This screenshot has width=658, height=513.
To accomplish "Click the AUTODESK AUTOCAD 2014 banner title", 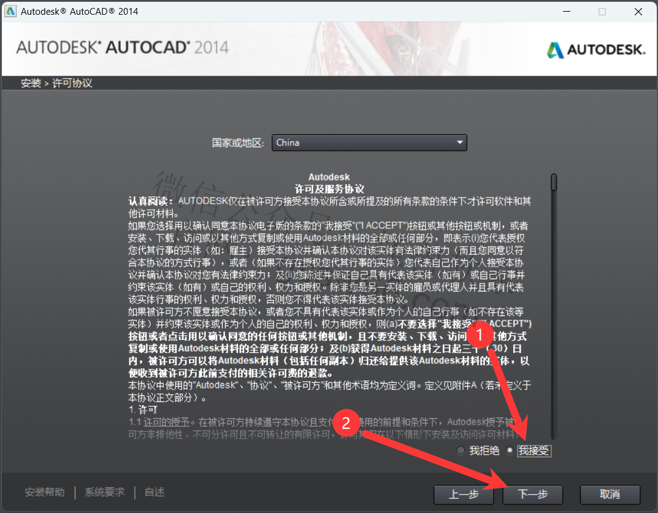I will 122,47.
